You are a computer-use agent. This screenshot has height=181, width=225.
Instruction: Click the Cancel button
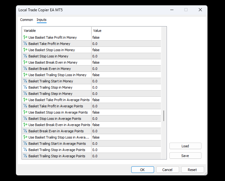(167, 170)
